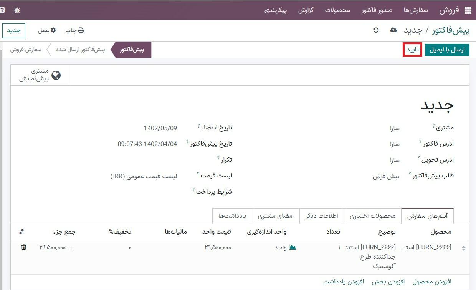Select the سفارش فروش status stage
The image size is (476, 290).
(26, 50)
